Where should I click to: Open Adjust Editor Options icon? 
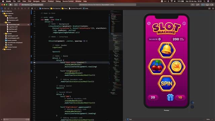pos(209,8)
